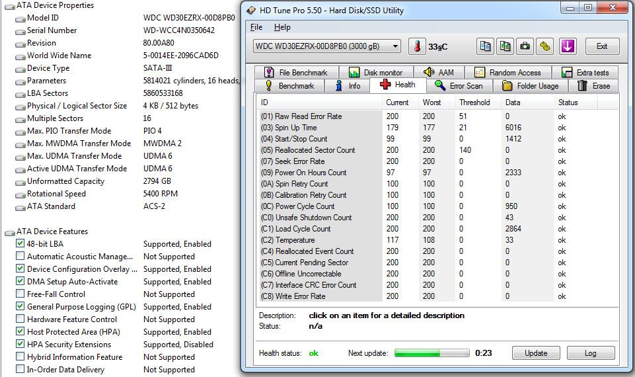The height and width of the screenshot is (377, 635).
Task: Click the drive icon beside Parameters
Action: 20,81
